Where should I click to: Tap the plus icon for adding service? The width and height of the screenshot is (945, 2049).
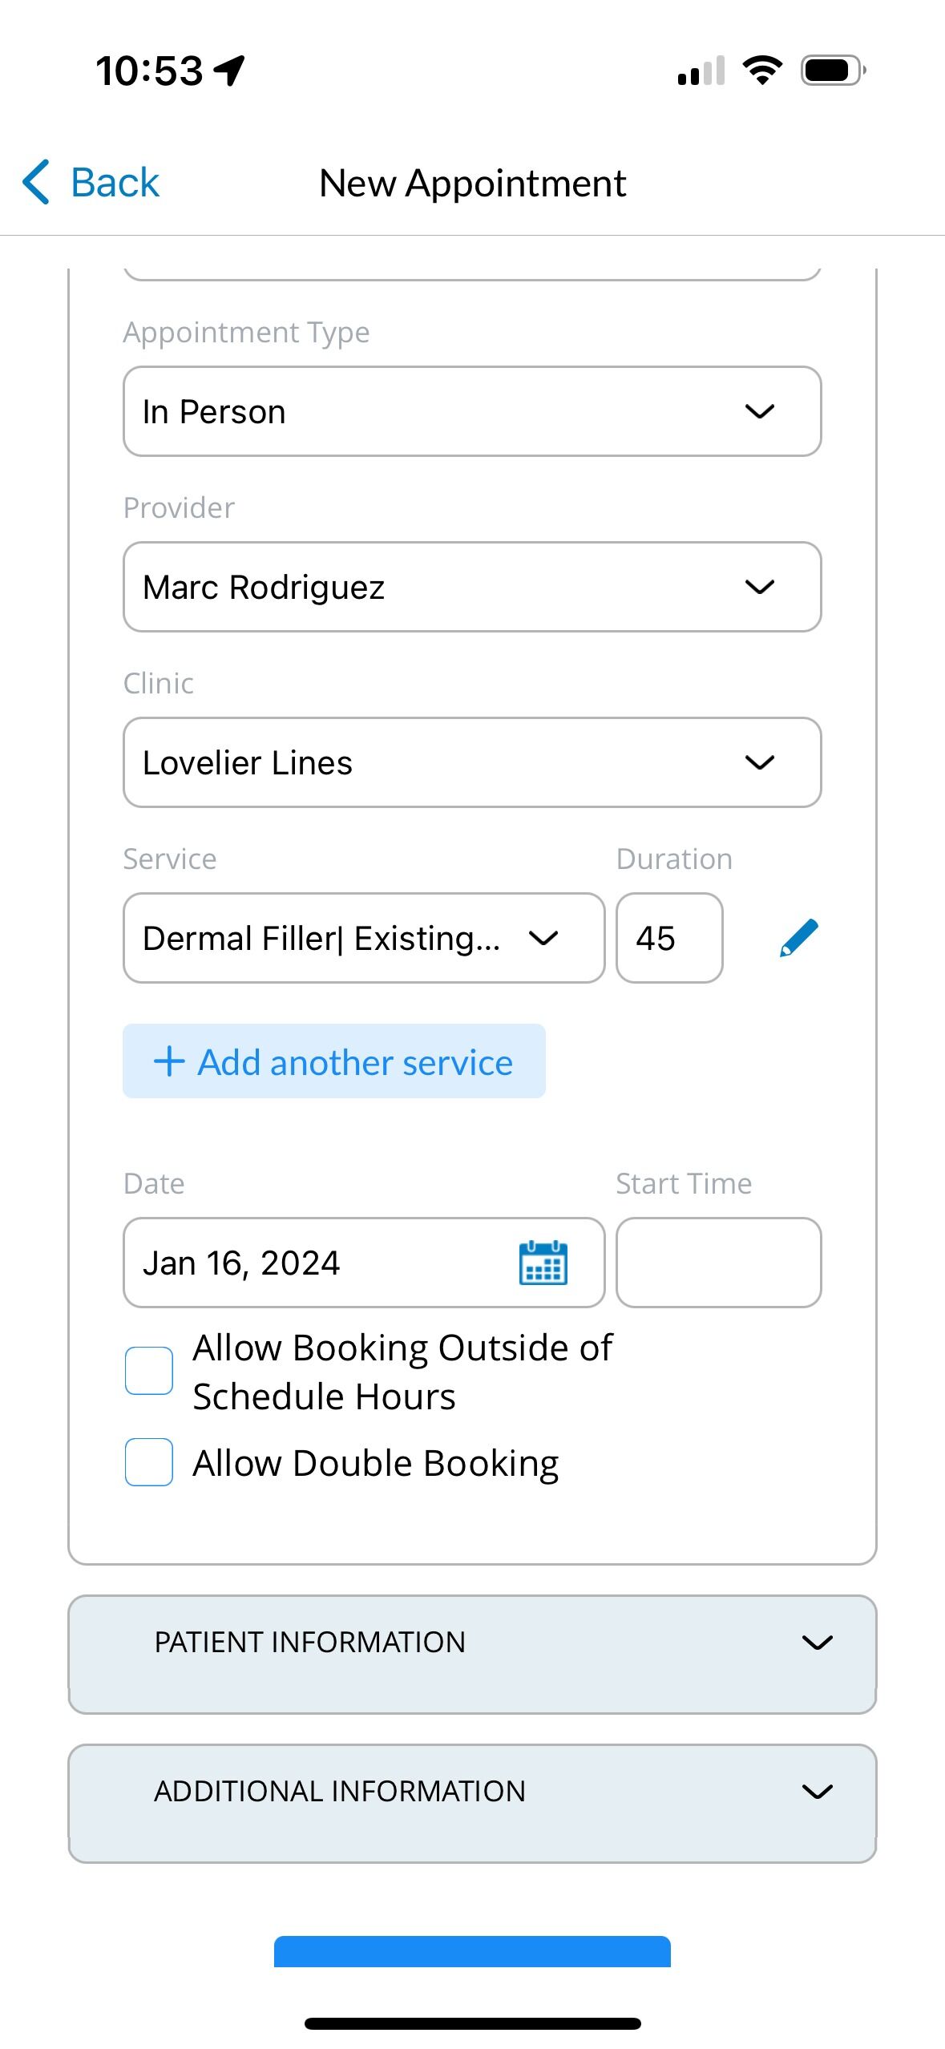(x=169, y=1061)
